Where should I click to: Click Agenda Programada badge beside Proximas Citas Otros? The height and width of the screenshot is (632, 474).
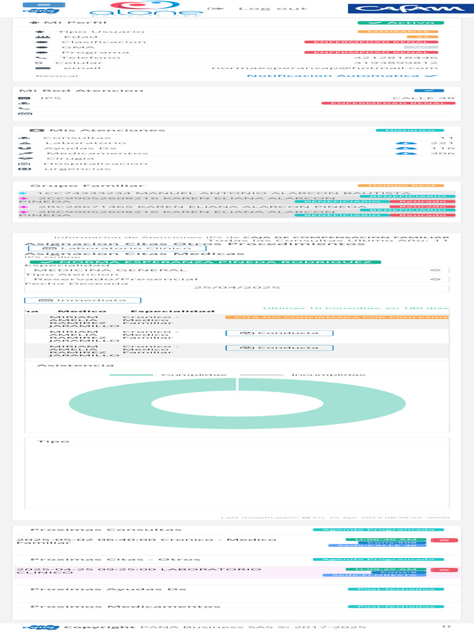point(378,559)
